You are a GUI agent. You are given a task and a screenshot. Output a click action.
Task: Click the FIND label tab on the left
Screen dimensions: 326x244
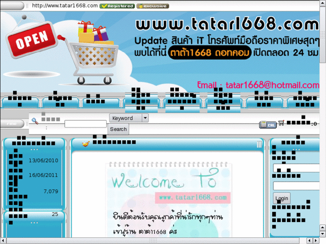12,124
